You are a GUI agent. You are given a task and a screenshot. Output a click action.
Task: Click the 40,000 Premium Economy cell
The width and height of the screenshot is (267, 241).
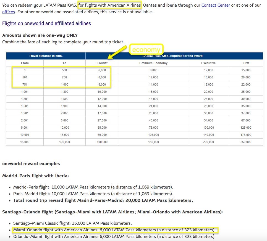coord(153,120)
